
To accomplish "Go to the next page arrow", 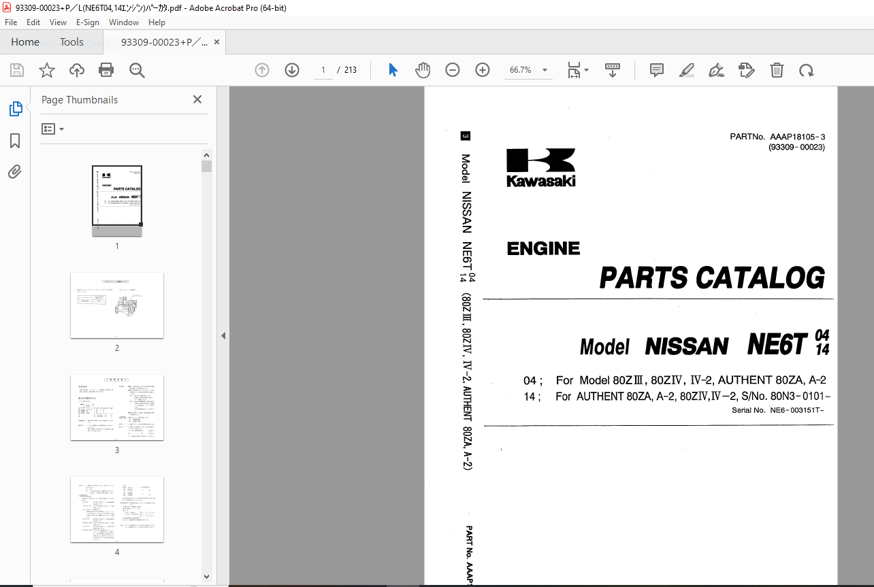I will click(292, 70).
